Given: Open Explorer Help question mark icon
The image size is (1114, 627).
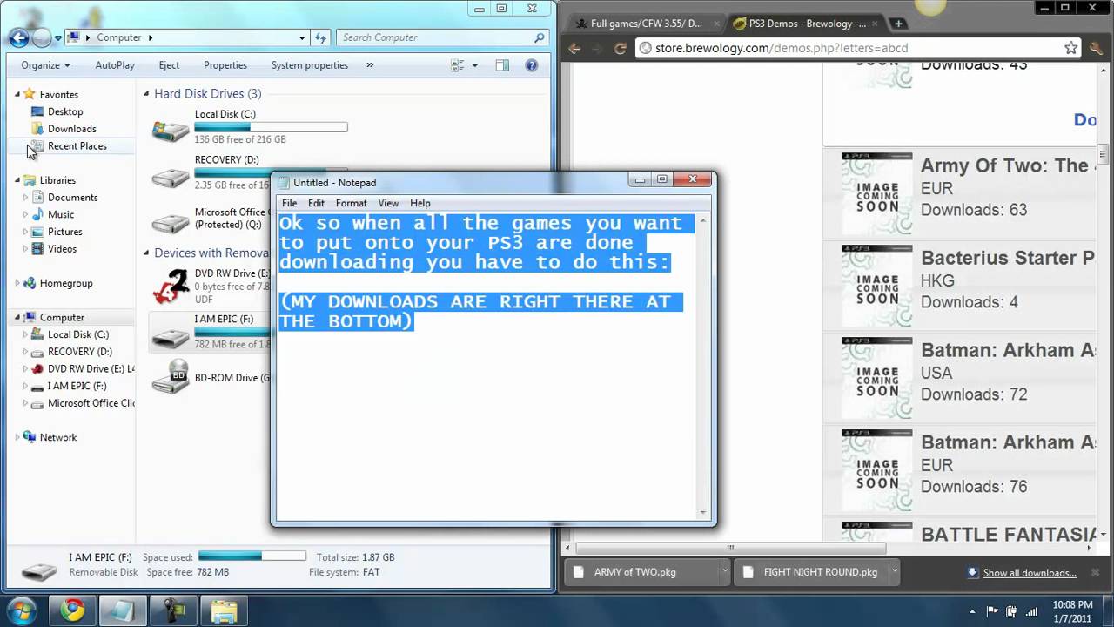Looking at the screenshot, I should pos(532,65).
